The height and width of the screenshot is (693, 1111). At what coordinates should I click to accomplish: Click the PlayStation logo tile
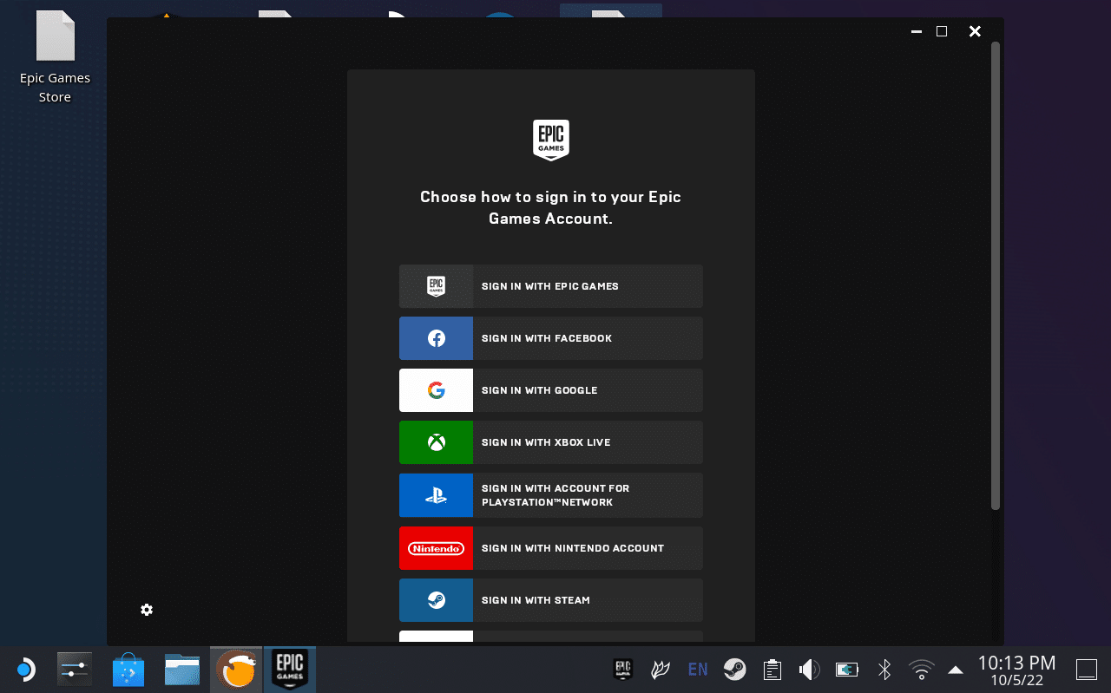[x=436, y=495]
